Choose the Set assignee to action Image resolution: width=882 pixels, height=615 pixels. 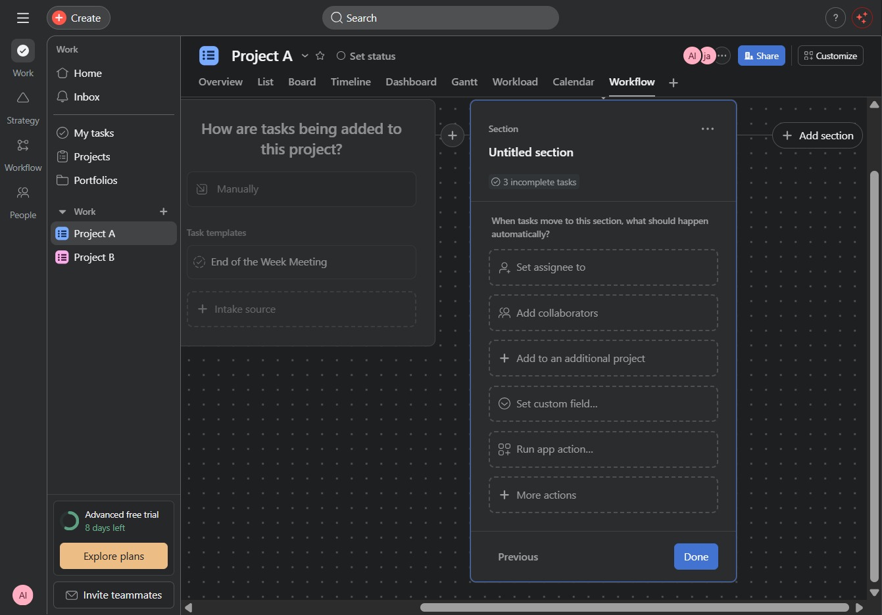[x=603, y=267]
